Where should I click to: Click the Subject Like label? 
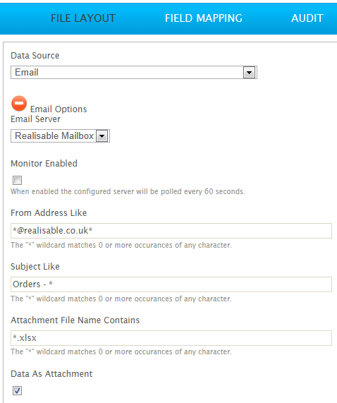[35, 267]
